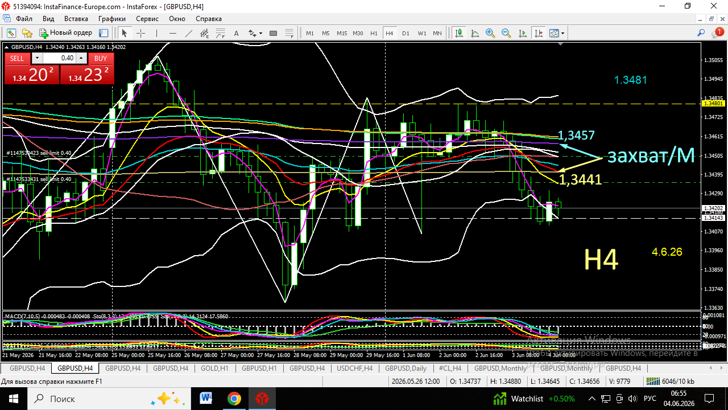Switch to the GBPUSD,Daily chart tab

tap(406, 368)
